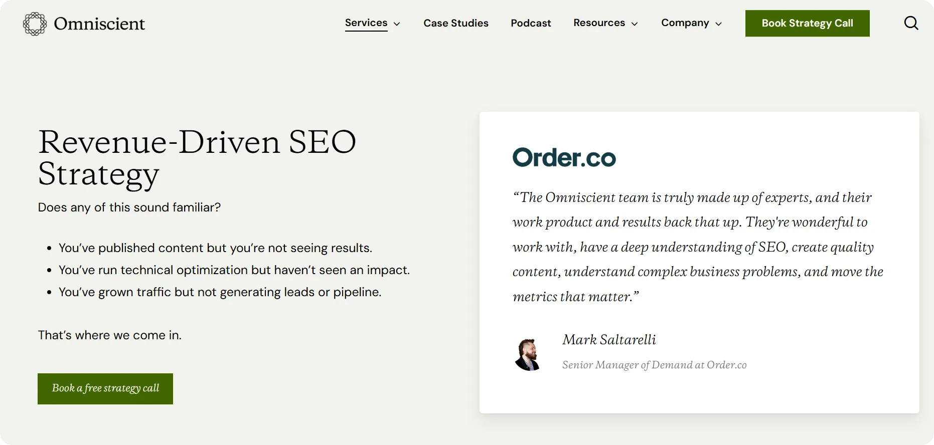Click Mark Saltarelli's name text
The height and width of the screenshot is (445, 934).
pyautogui.click(x=609, y=340)
